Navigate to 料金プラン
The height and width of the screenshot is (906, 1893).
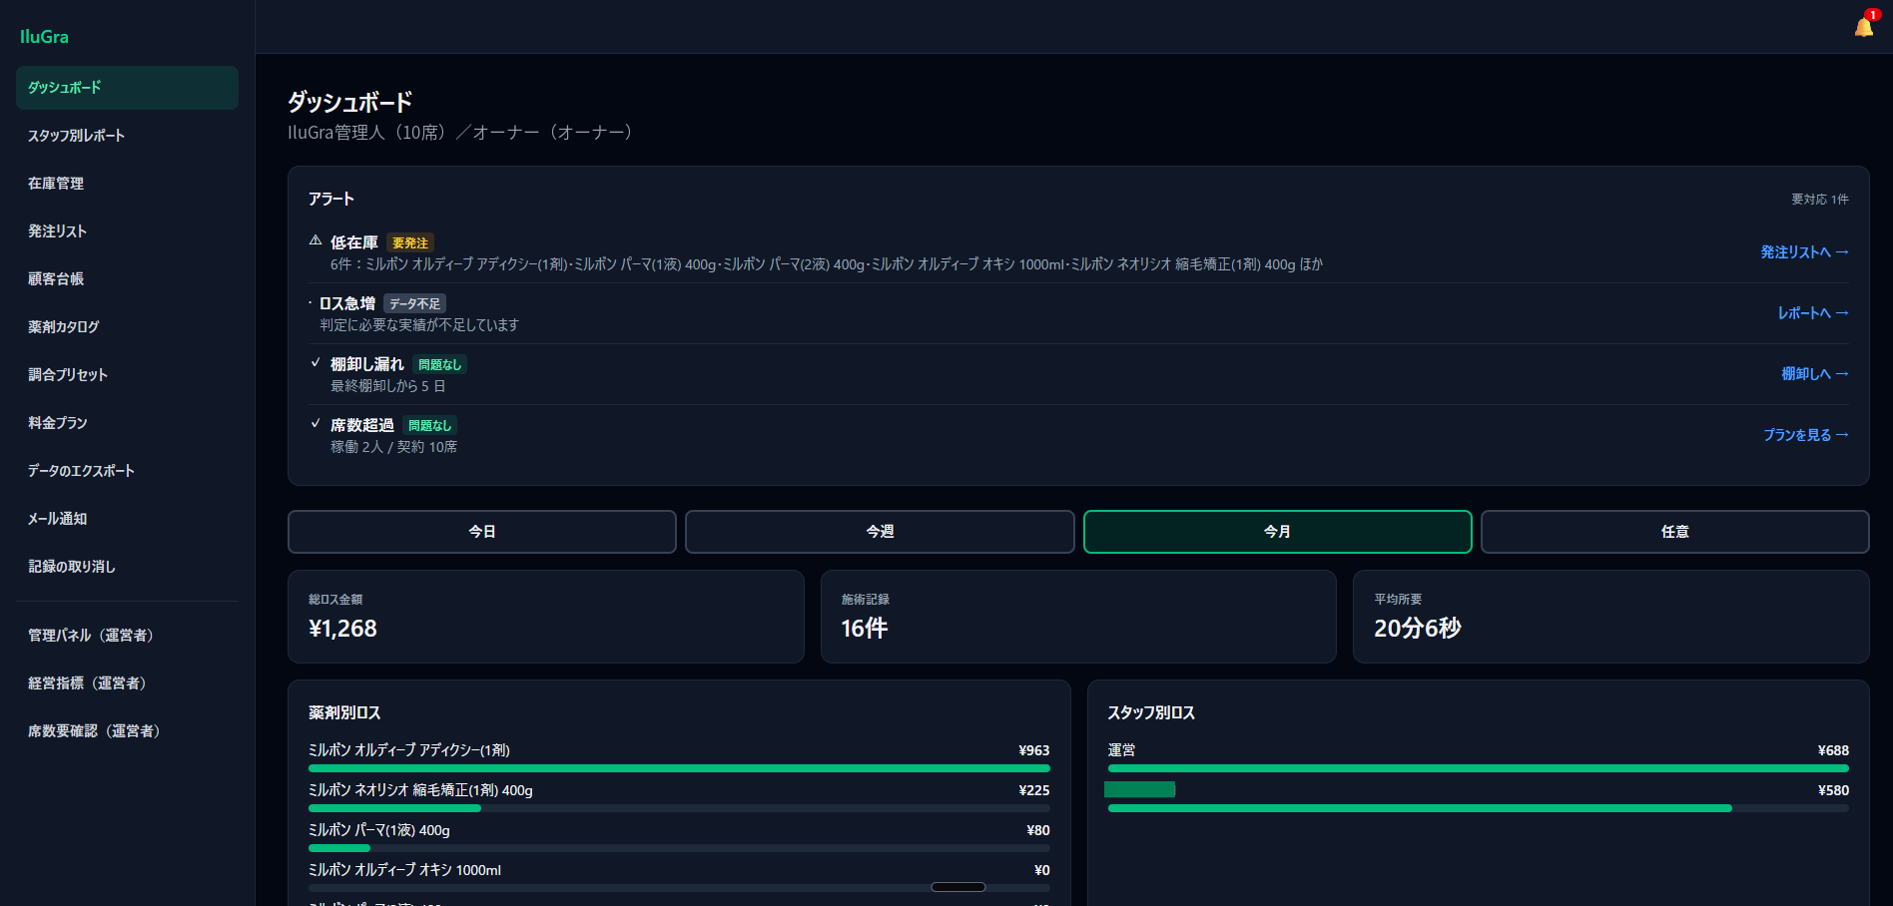(127, 423)
